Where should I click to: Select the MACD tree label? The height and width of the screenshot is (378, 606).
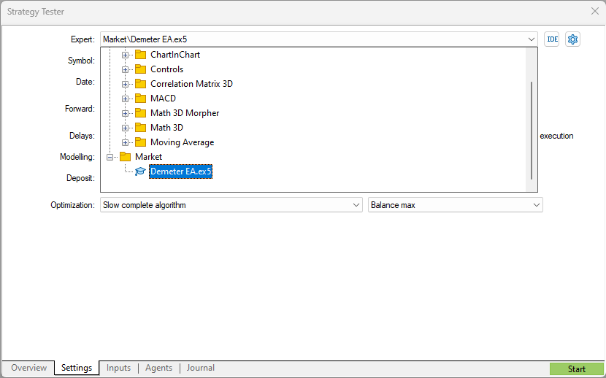click(163, 99)
